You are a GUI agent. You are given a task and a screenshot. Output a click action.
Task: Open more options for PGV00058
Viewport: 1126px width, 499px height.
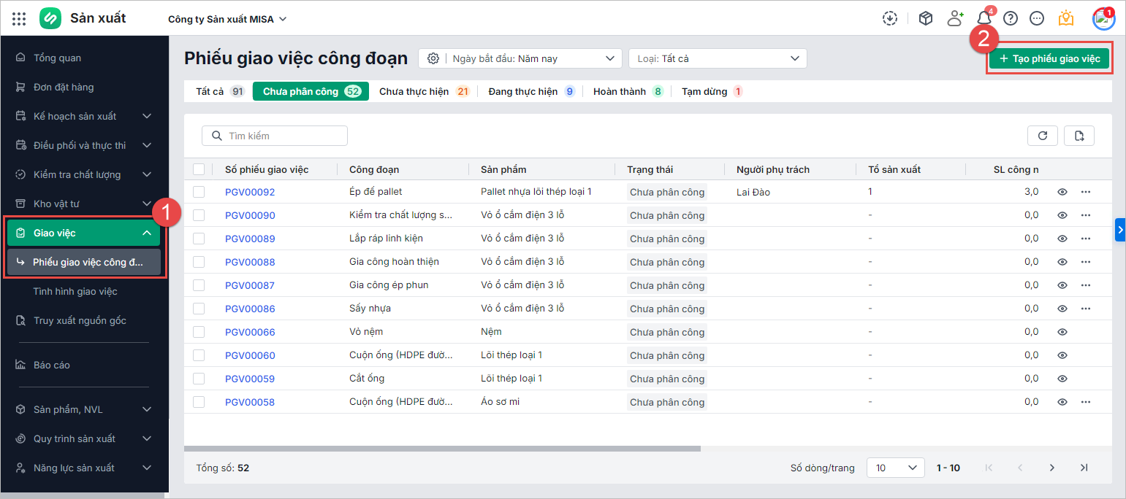point(1086,402)
